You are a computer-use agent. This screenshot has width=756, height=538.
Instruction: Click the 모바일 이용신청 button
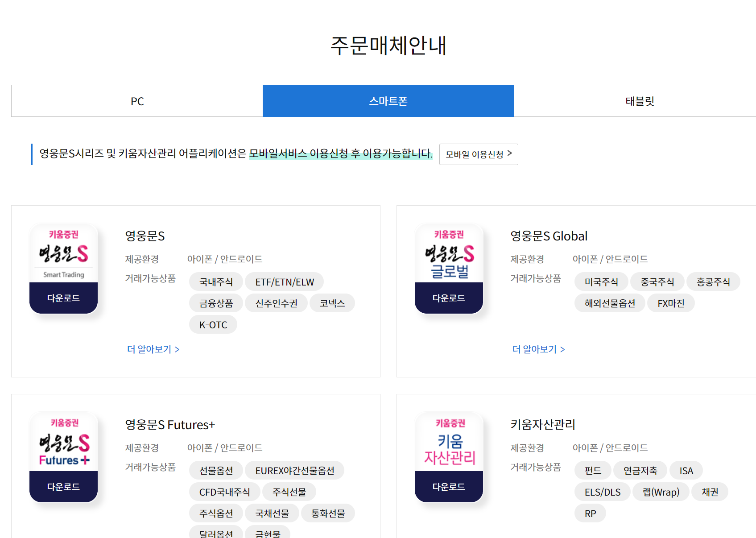pos(479,154)
